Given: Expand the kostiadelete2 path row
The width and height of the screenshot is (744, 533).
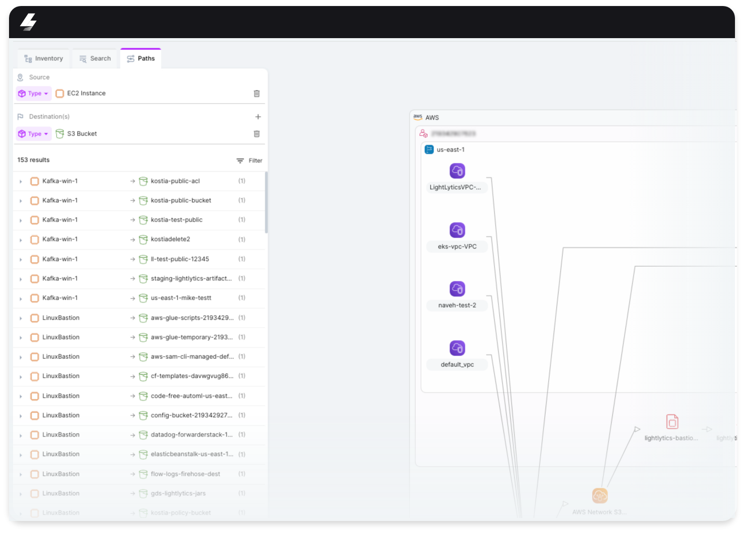Looking at the screenshot, I should [21, 240].
